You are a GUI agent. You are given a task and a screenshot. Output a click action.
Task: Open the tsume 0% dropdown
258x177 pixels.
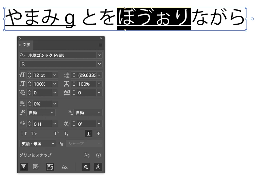[55, 104]
